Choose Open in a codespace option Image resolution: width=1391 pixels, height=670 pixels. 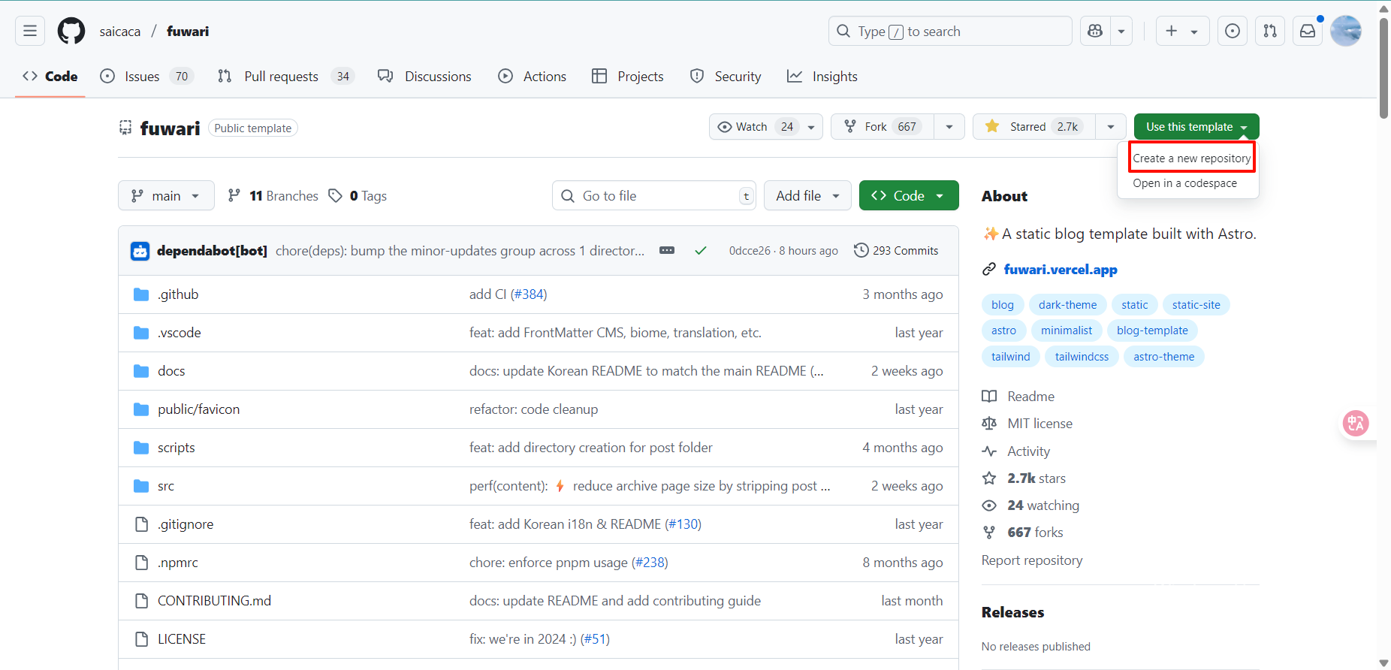[x=1184, y=183]
